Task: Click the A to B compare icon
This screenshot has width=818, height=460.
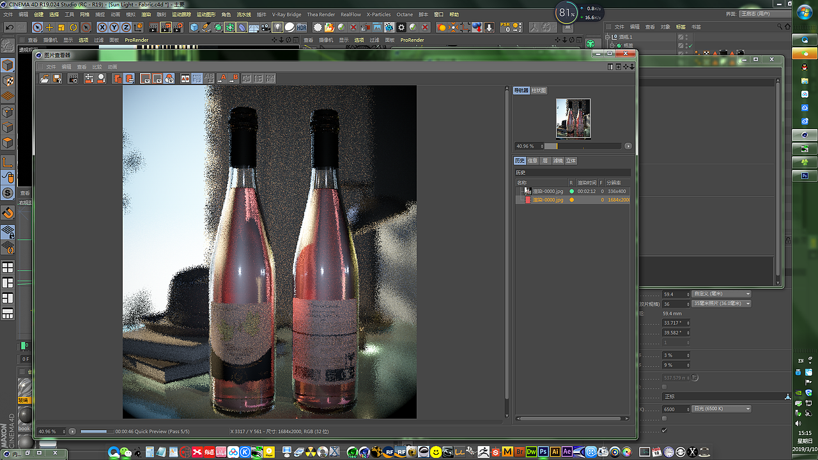Action: (x=222, y=79)
